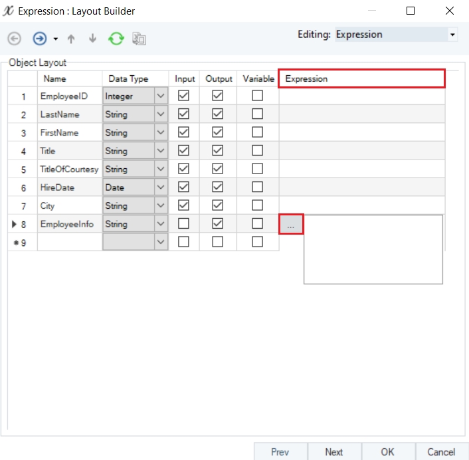Select the EmployeeInfo name cell

[70, 224]
